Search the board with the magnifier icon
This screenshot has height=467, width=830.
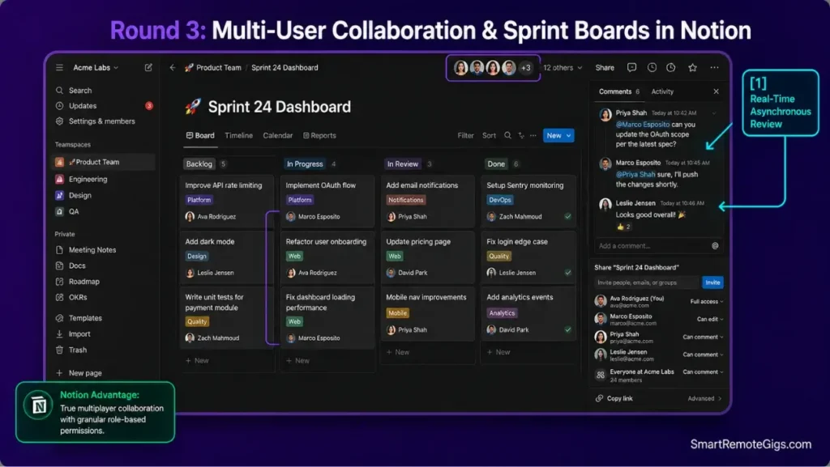tap(507, 136)
